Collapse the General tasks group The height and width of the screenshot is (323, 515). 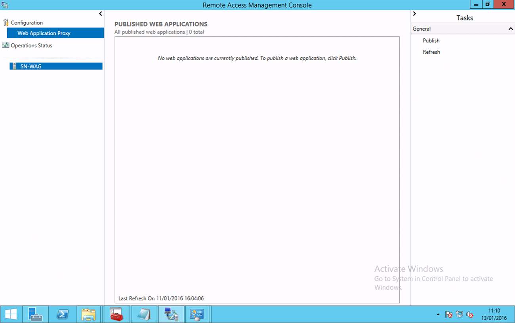point(511,28)
